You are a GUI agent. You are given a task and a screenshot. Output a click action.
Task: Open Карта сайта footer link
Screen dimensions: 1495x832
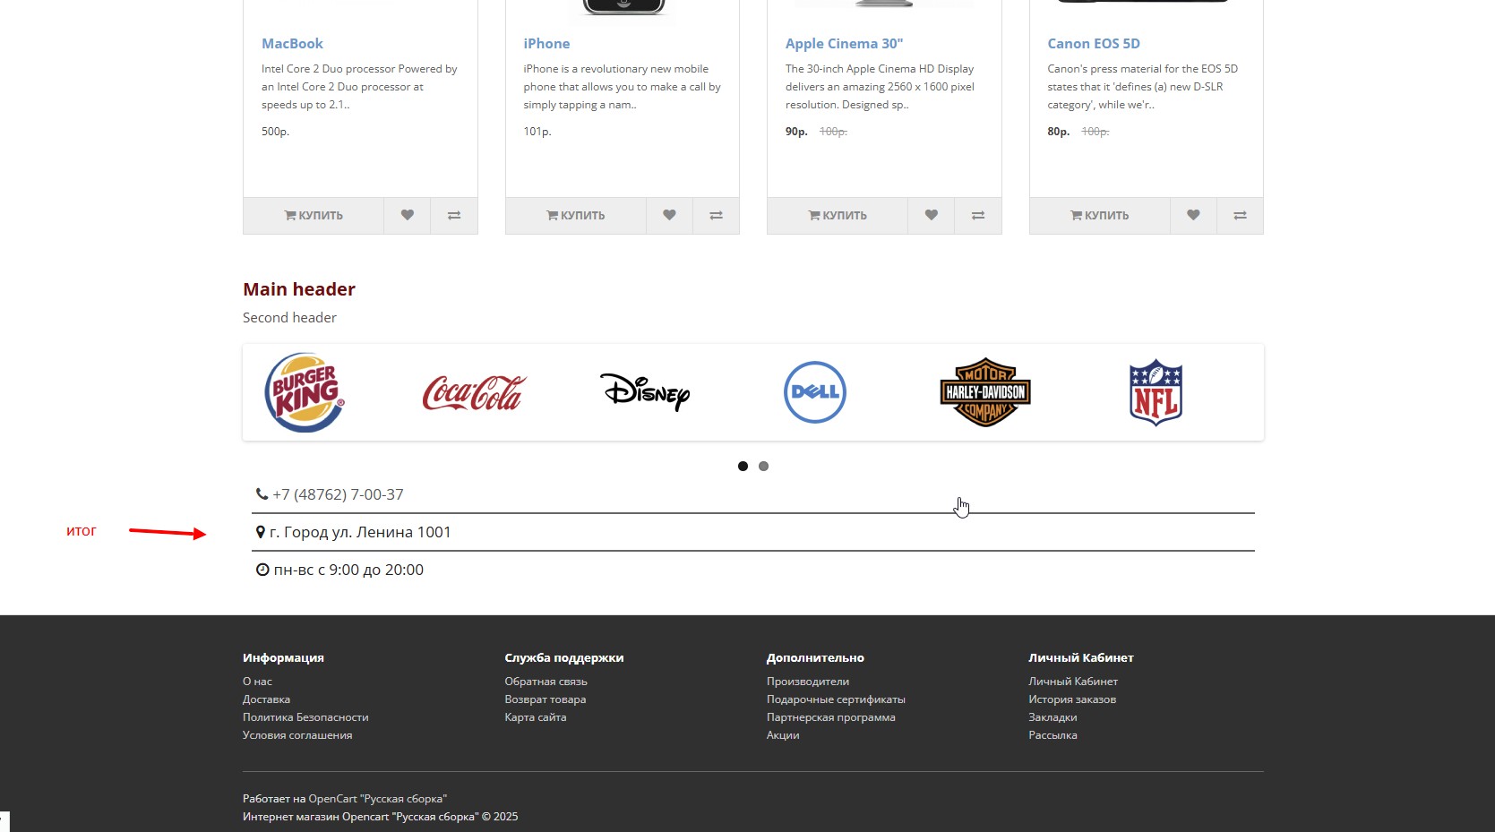point(535,717)
